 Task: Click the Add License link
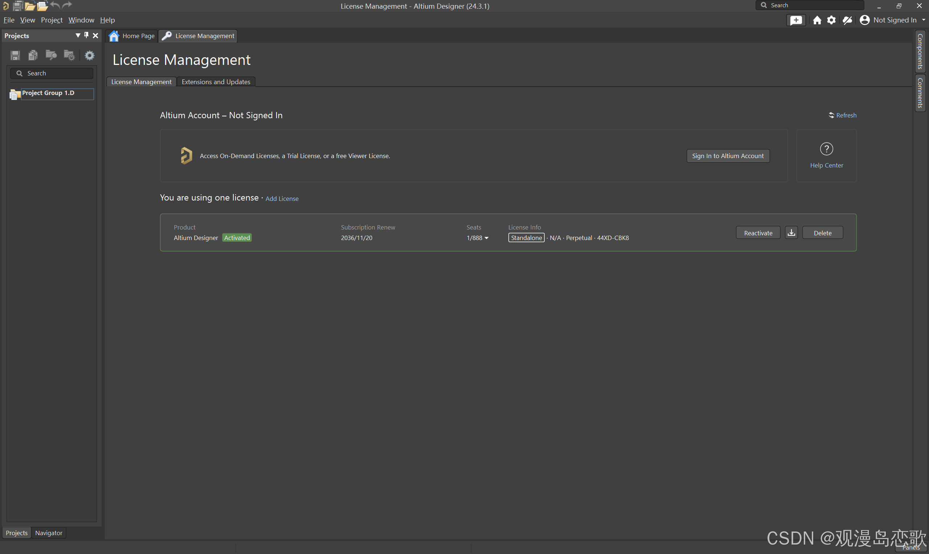[282, 199]
